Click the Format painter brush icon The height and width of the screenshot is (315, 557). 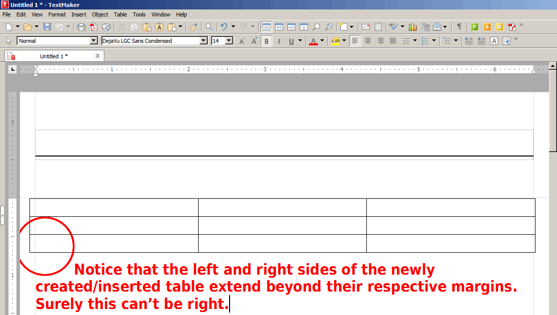(193, 27)
